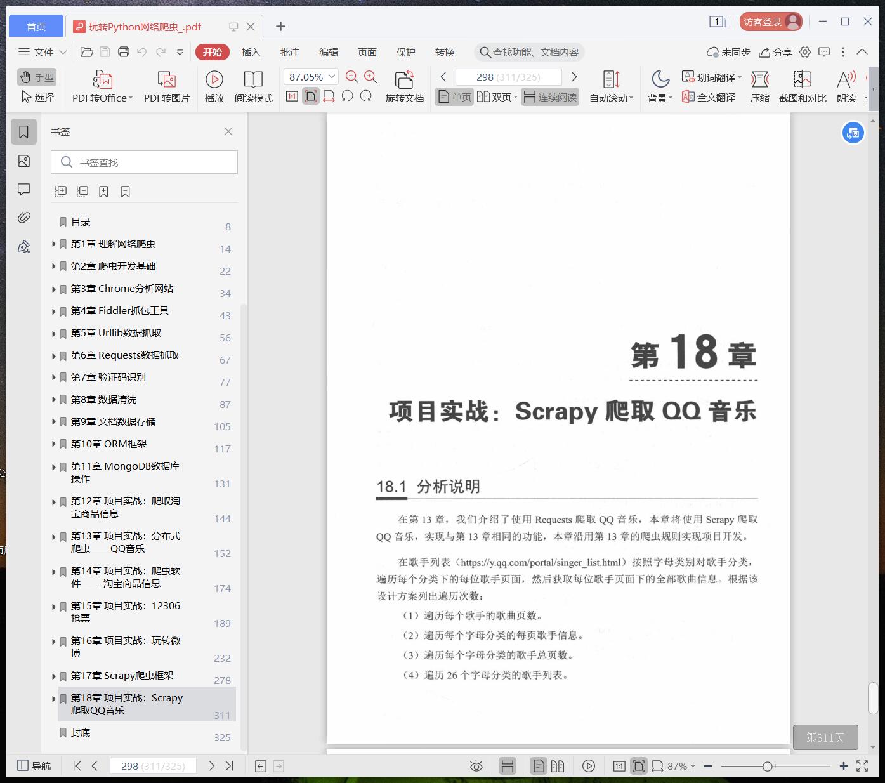
Task: Toggle eye-protection mode in status bar
Action: pos(476,766)
